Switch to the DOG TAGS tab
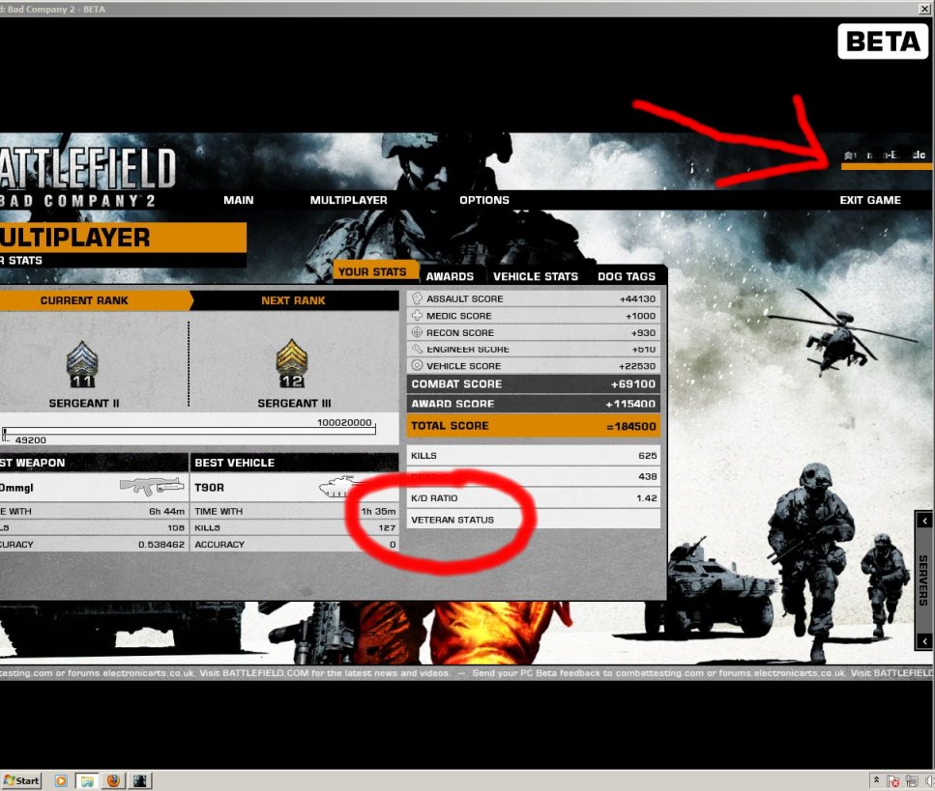The width and height of the screenshot is (935, 791). [627, 276]
